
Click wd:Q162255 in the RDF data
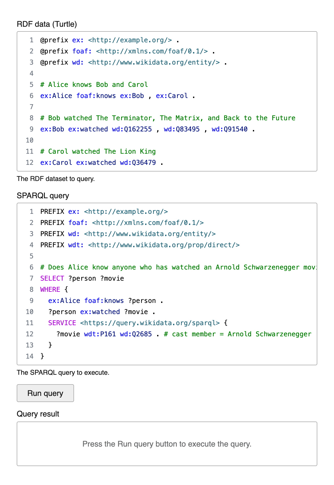132,129
